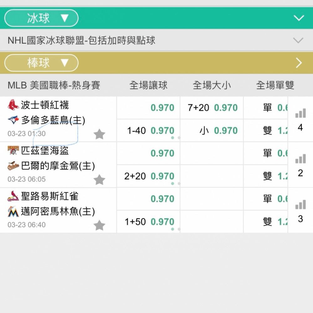Viewport: 313px width, 313px height.
Task: Tap the 全場讓球 column header
Action: tap(148, 85)
